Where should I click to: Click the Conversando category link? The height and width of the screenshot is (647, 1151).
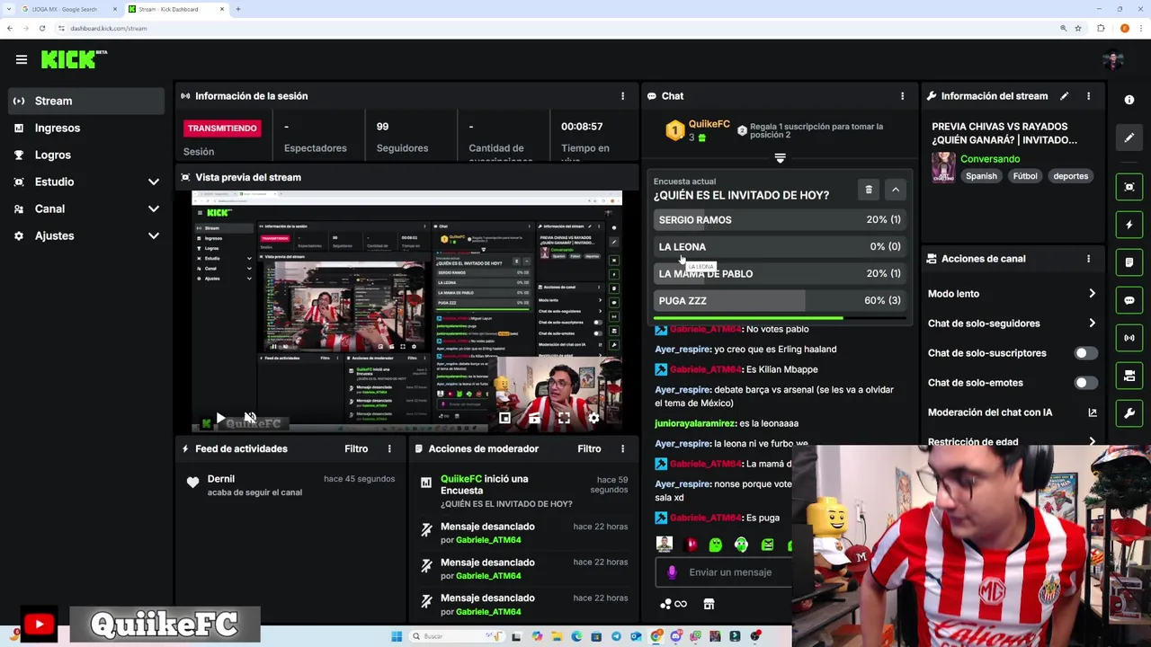(x=990, y=159)
